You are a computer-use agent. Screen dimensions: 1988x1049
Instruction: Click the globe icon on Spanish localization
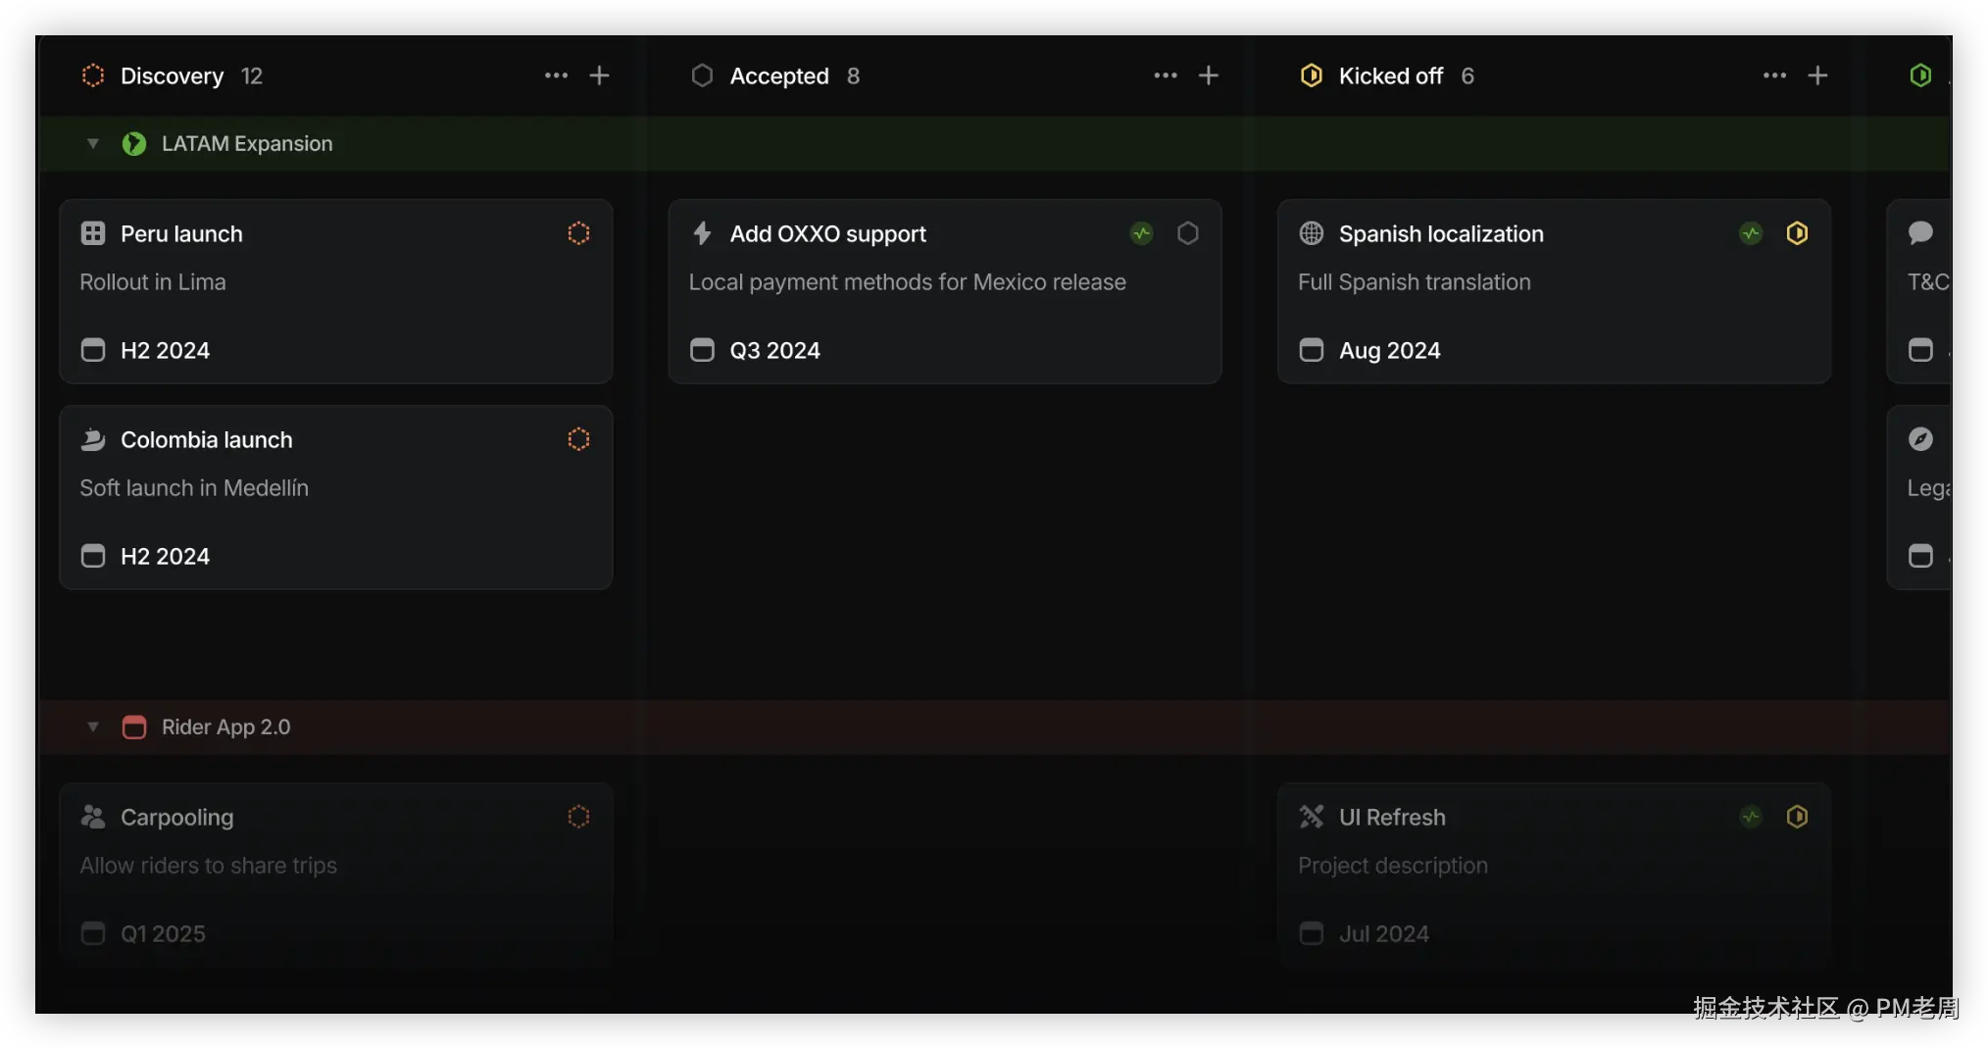(1311, 233)
